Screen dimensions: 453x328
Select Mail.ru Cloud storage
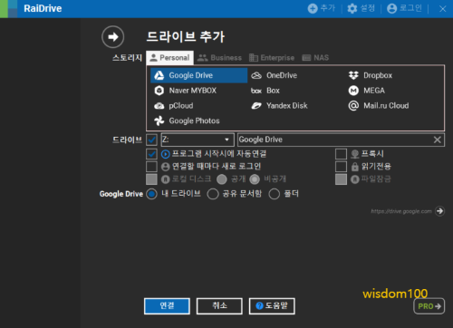click(x=379, y=106)
